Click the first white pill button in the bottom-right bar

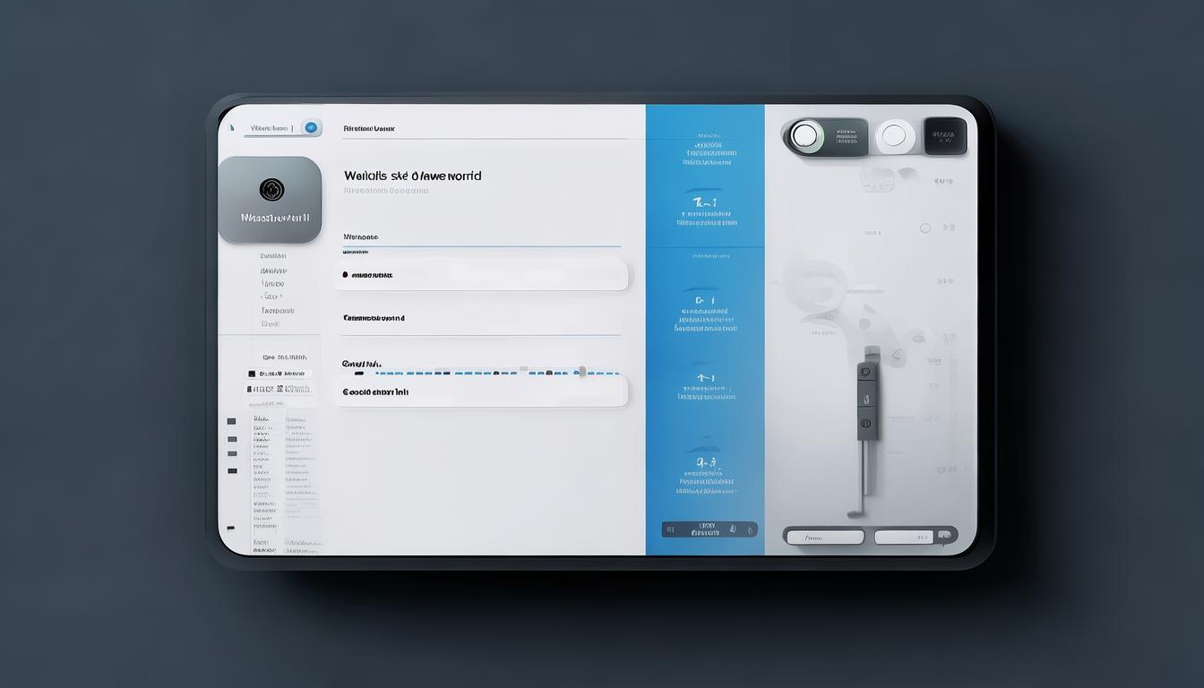pos(823,537)
